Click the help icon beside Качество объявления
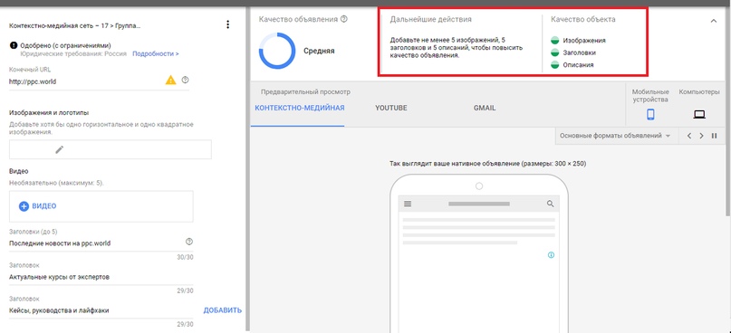Viewport: 731px width, 333px height. click(344, 19)
